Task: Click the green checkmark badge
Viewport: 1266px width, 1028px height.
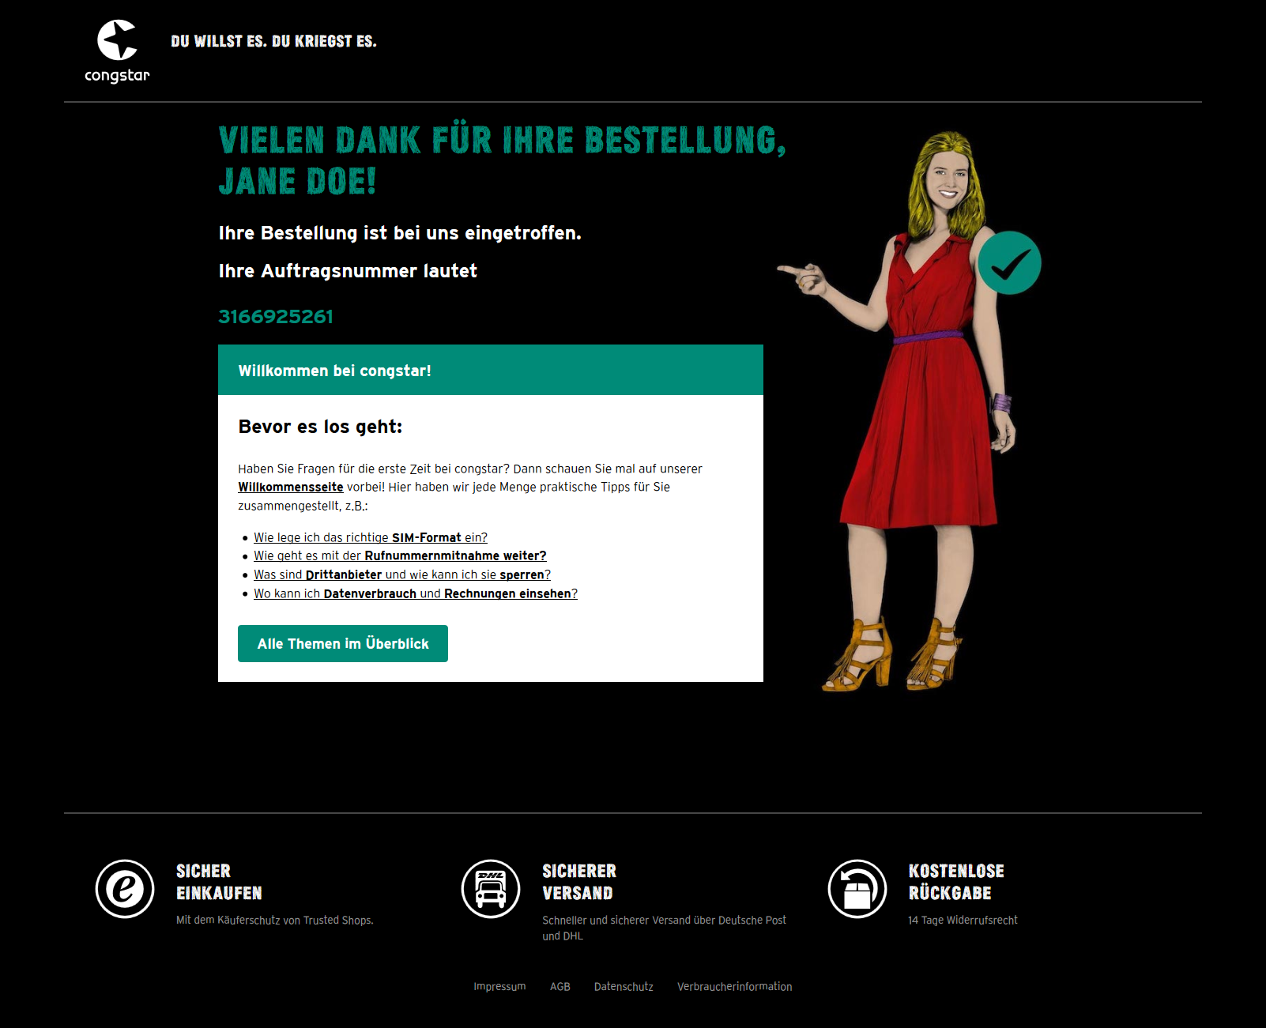Action: point(1009,263)
